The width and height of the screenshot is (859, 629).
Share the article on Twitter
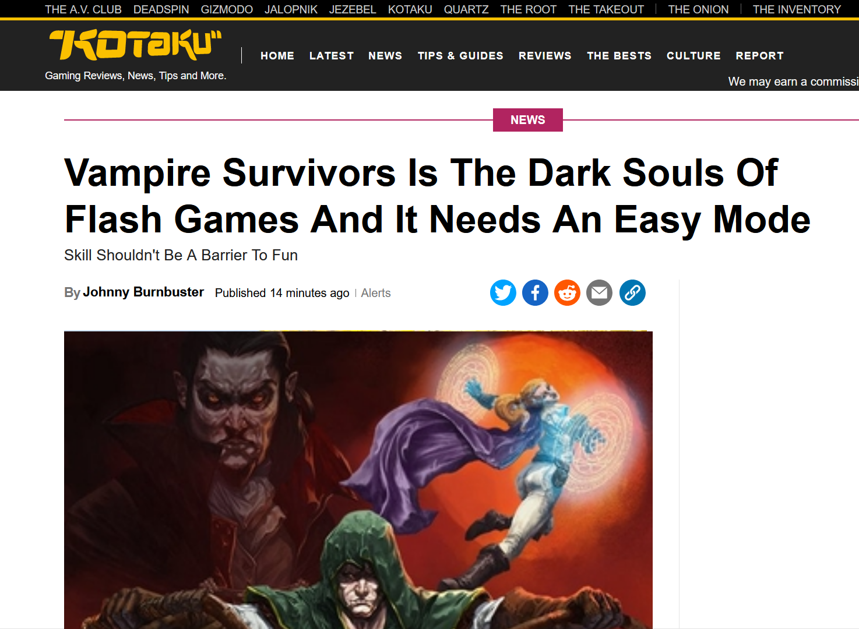[503, 292]
